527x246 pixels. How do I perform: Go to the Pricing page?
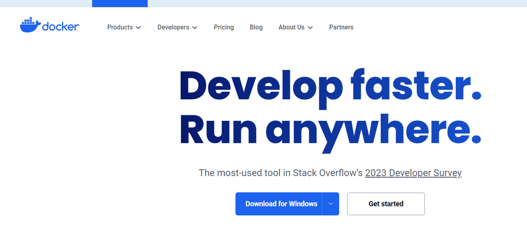pos(224,27)
